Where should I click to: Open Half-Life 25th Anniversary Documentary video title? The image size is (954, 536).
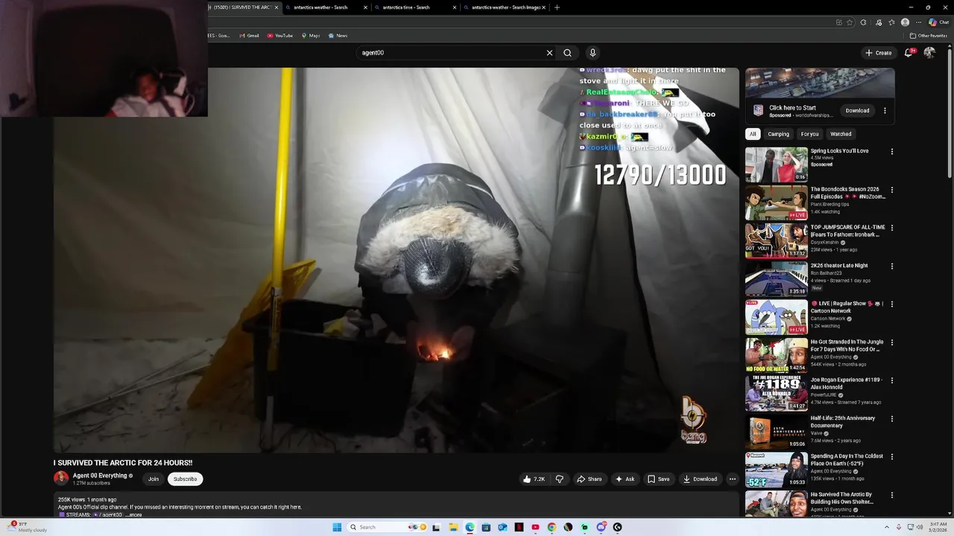[x=843, y=421]
